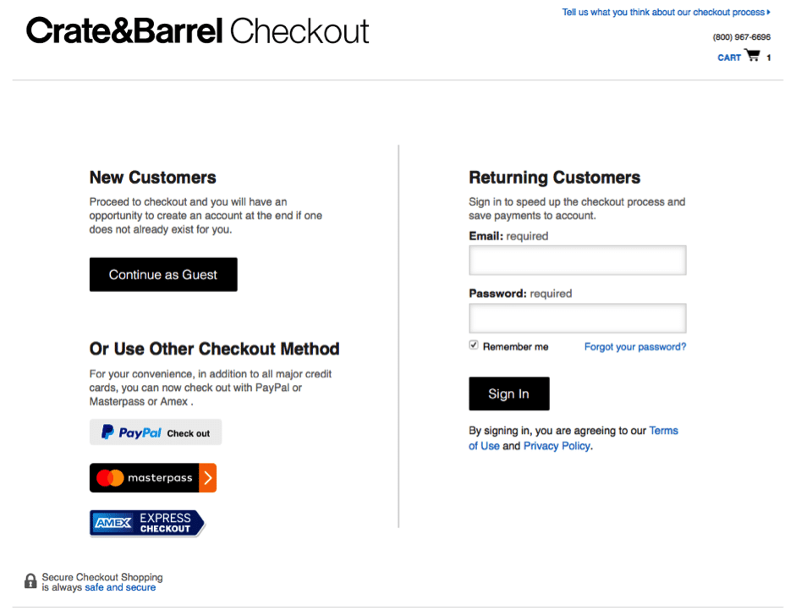Click the Terms of Use link
The width and height of the screenshot is (796, 616).
tap(664, 430)
